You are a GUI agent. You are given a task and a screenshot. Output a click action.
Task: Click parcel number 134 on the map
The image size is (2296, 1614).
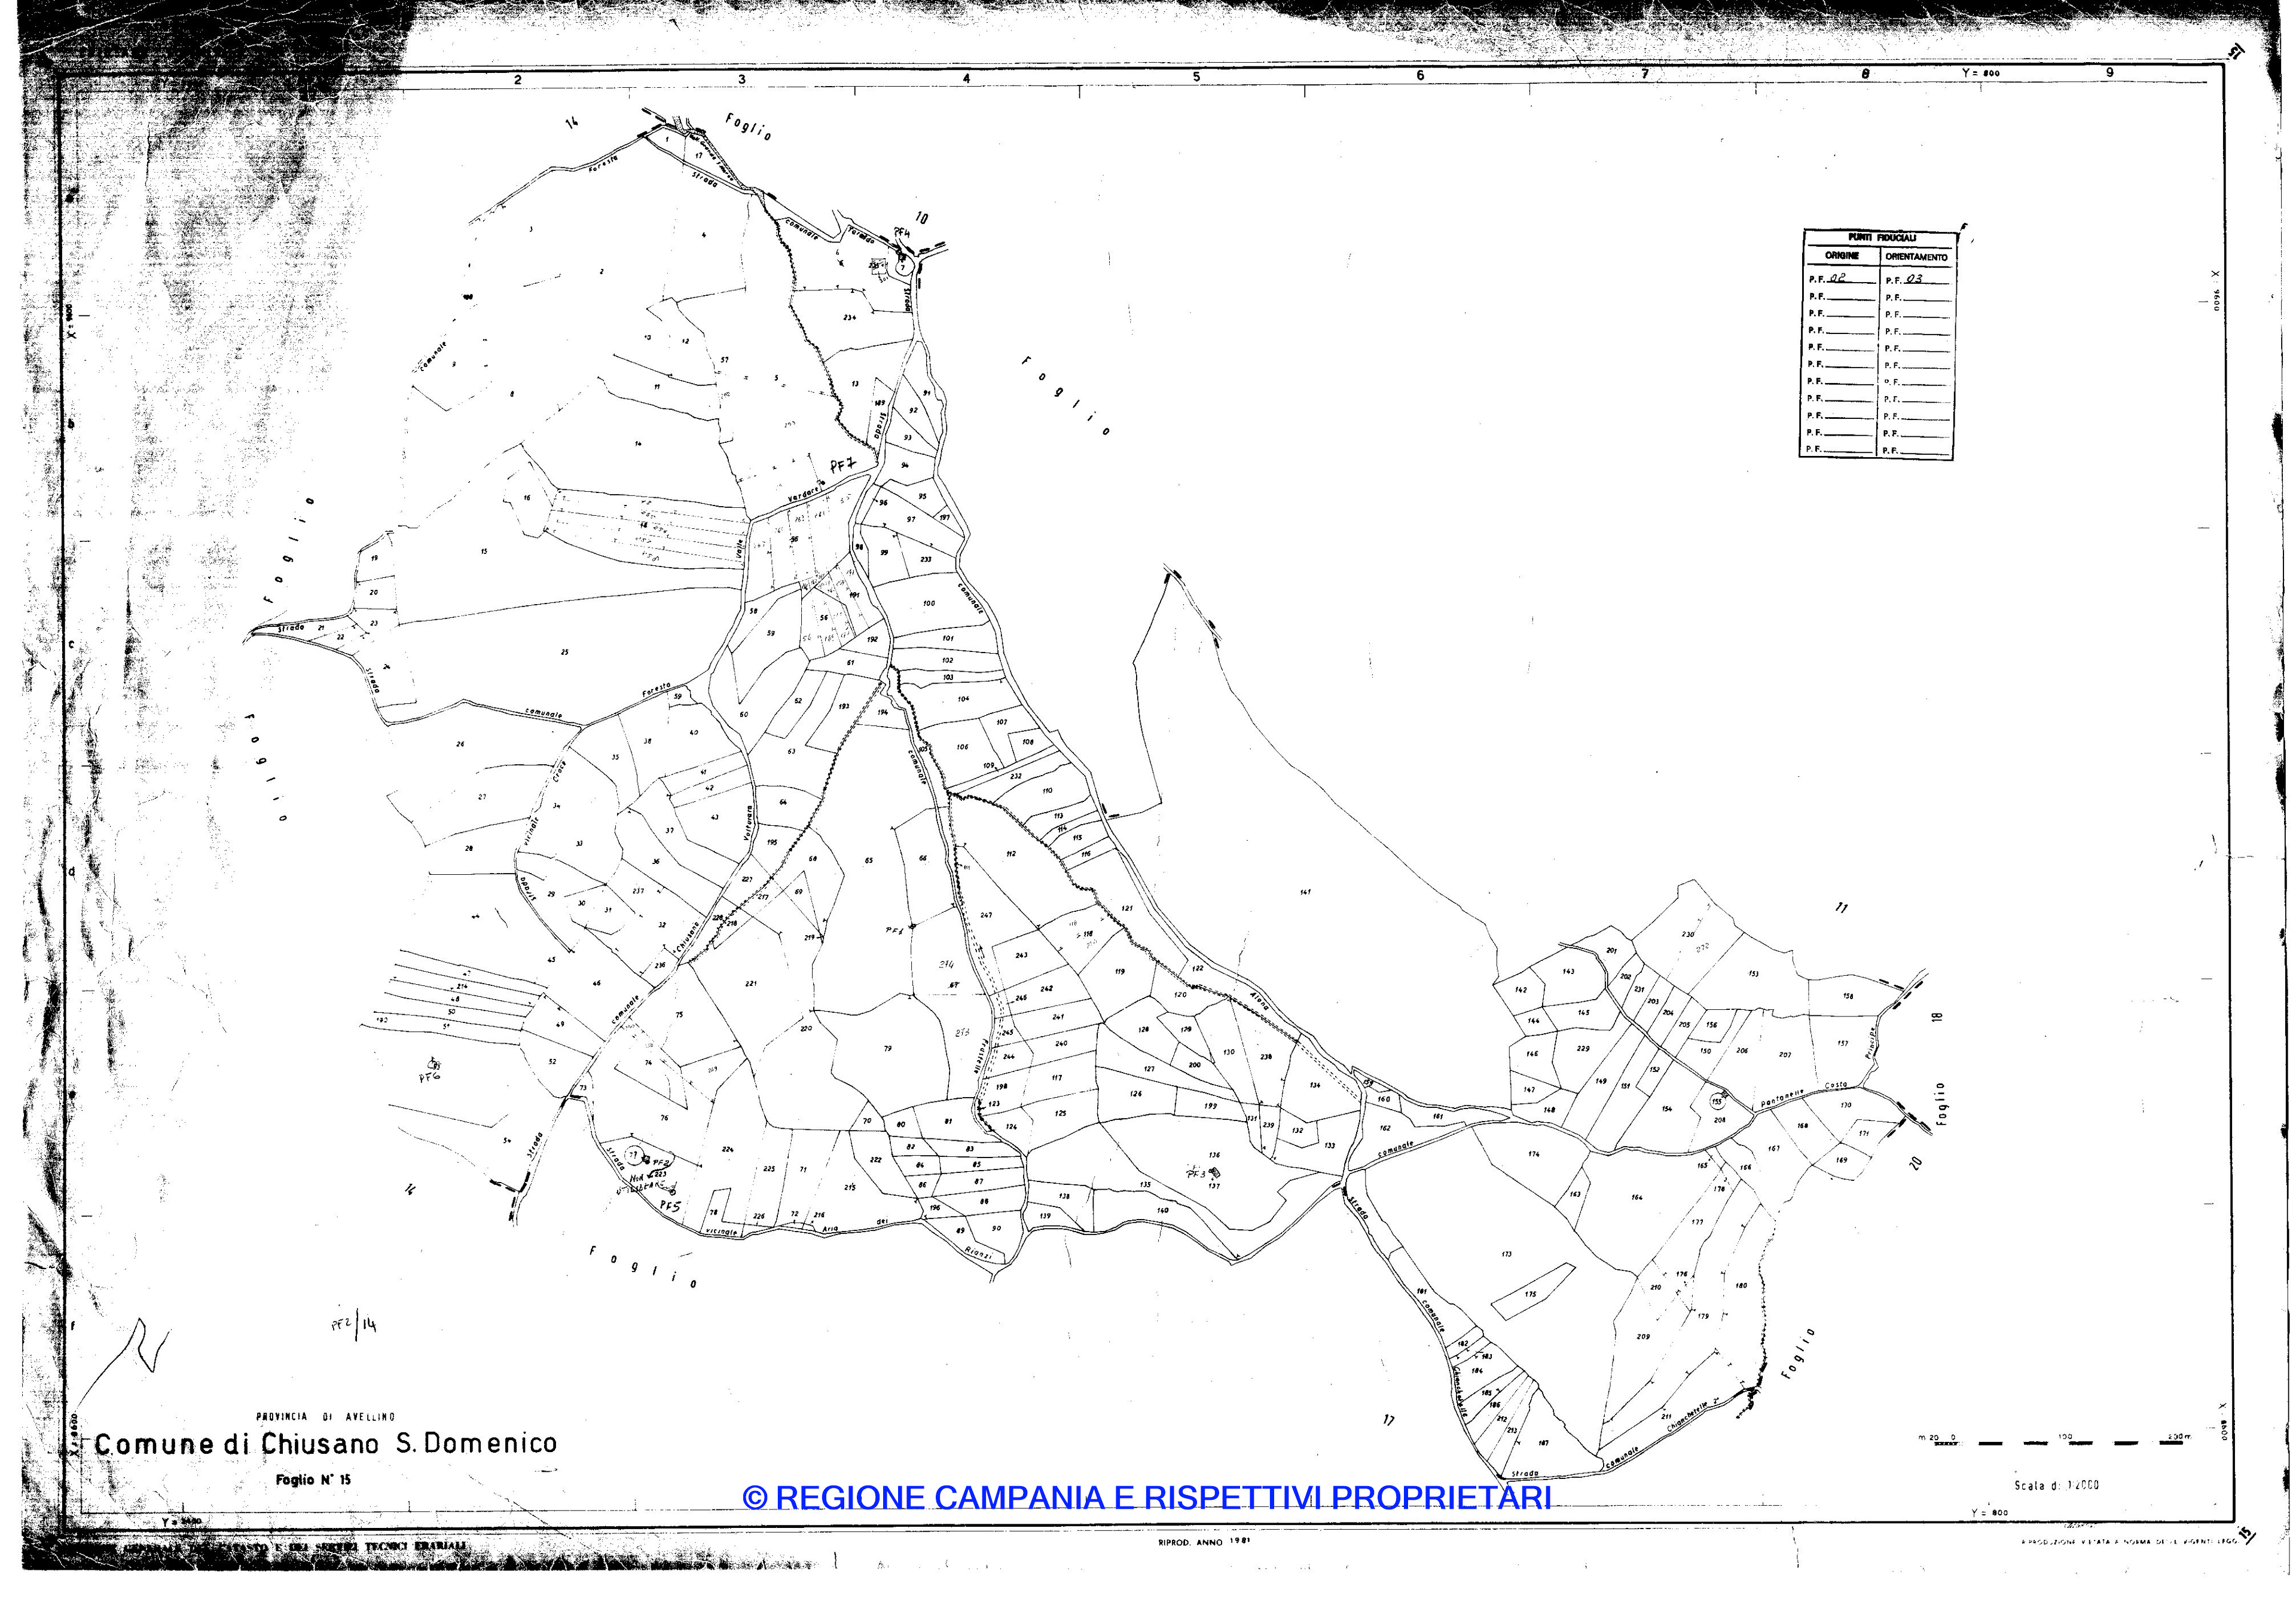tap(1315, 1085)
